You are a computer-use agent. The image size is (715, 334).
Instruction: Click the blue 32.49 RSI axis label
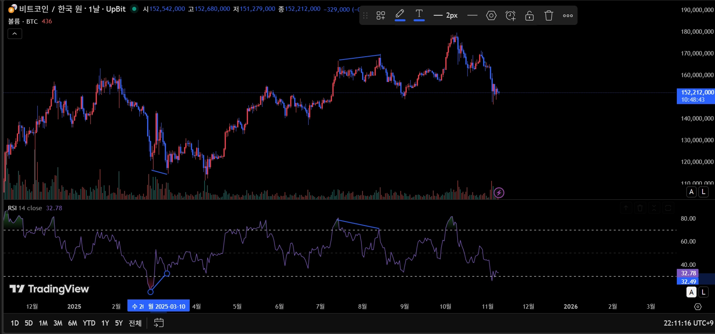pos(688,281)
